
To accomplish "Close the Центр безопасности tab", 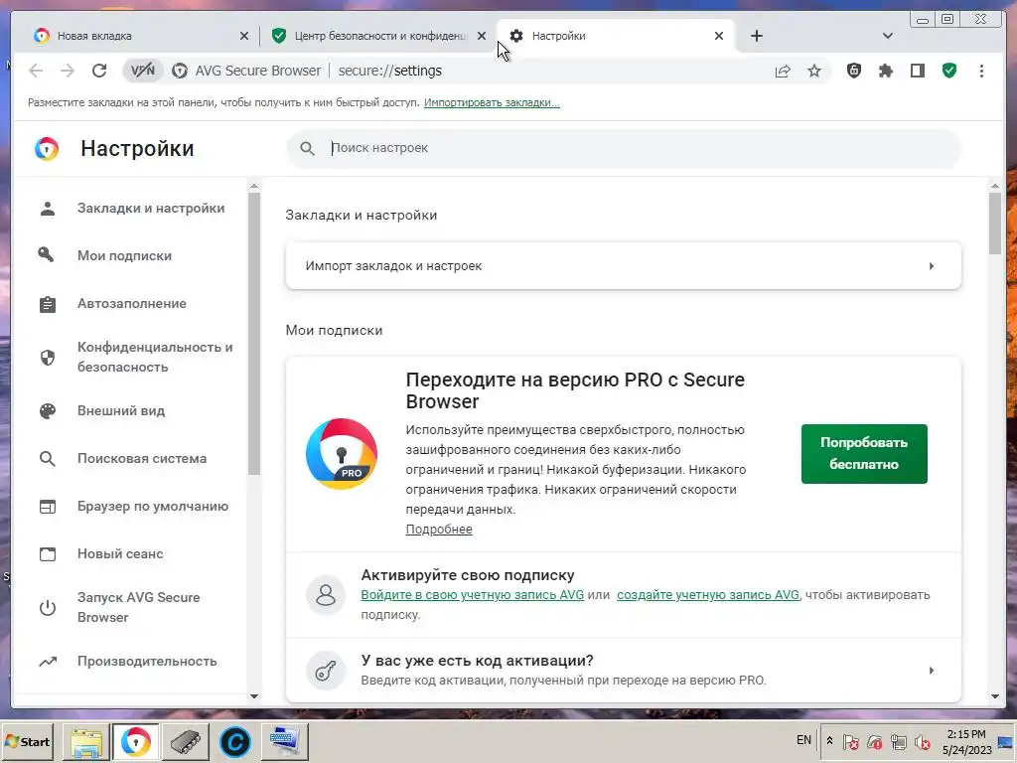I will 482,36.
